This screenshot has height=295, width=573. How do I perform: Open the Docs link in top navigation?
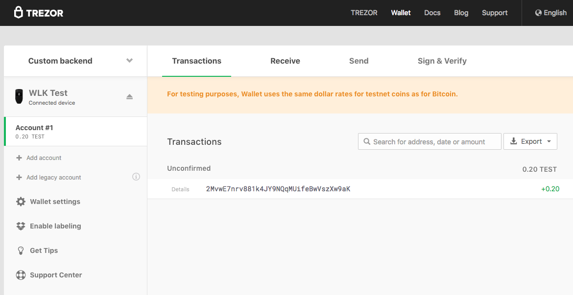coord(432,13)
